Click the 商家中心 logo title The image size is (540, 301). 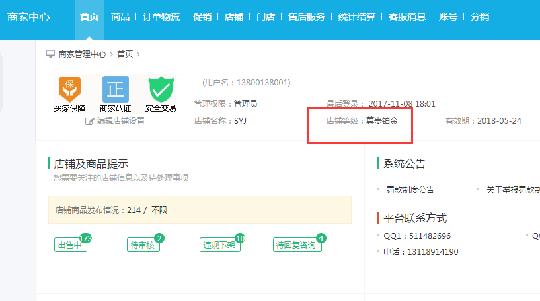(28, 17)
